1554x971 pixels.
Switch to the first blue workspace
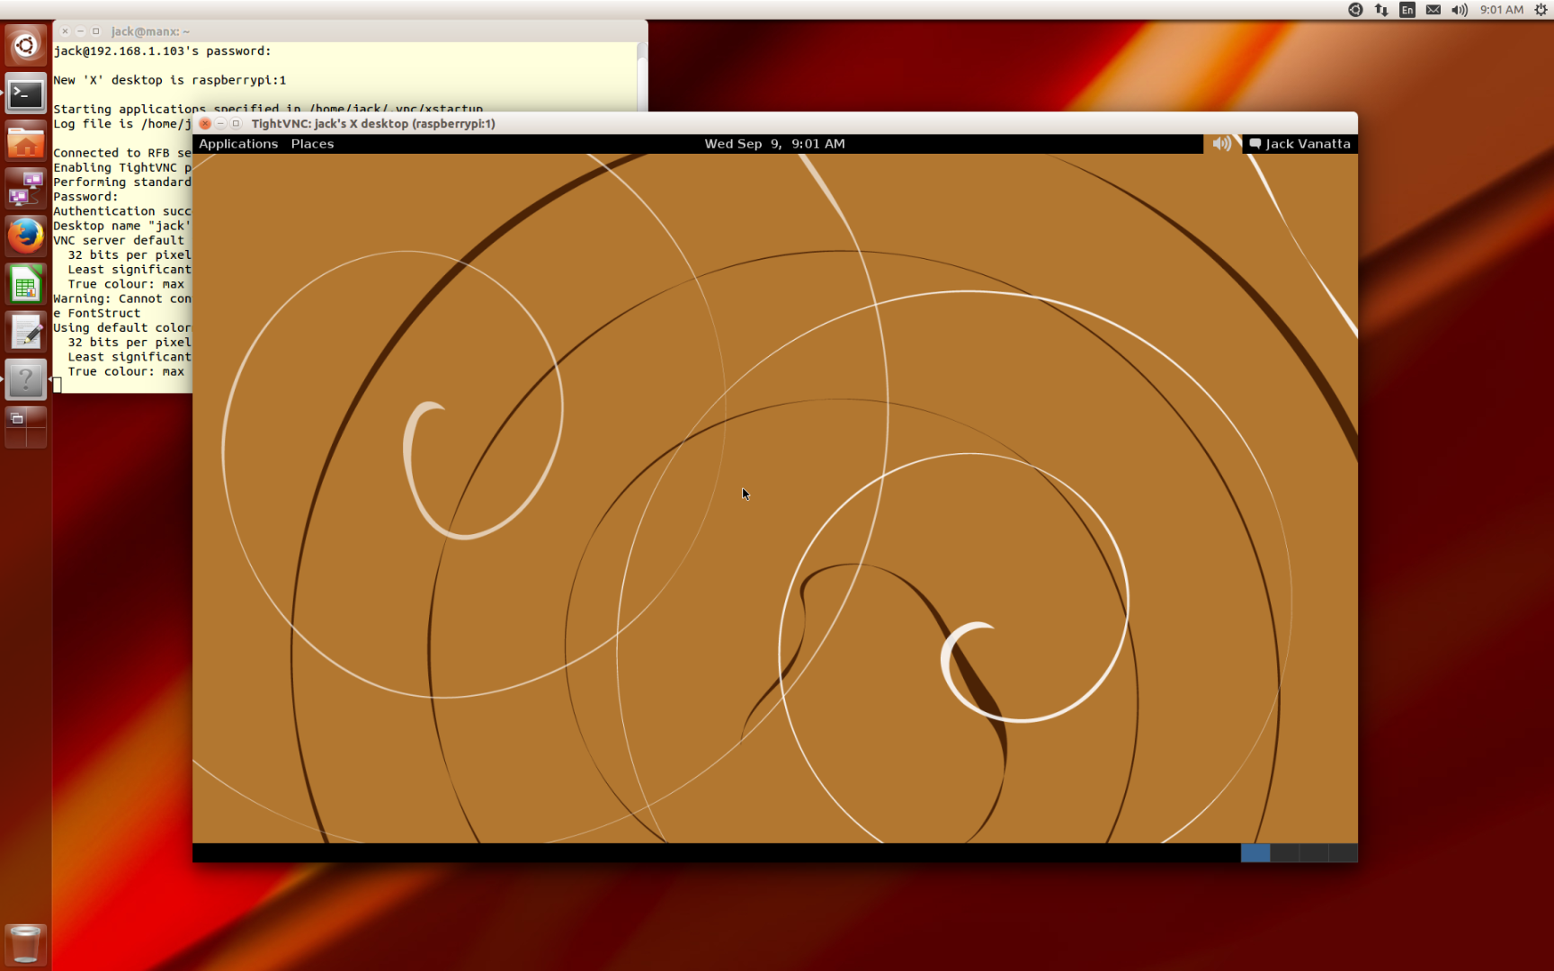point(1255,852)
